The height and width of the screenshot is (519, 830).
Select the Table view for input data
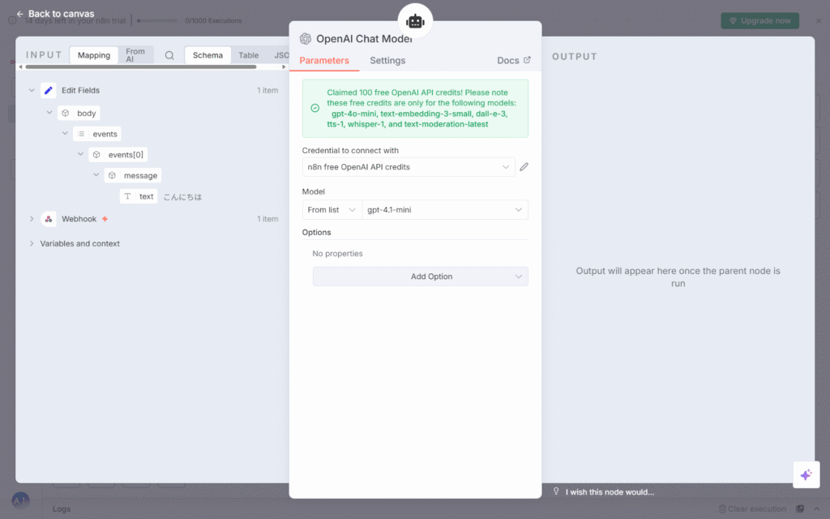(x=249, y=56)
